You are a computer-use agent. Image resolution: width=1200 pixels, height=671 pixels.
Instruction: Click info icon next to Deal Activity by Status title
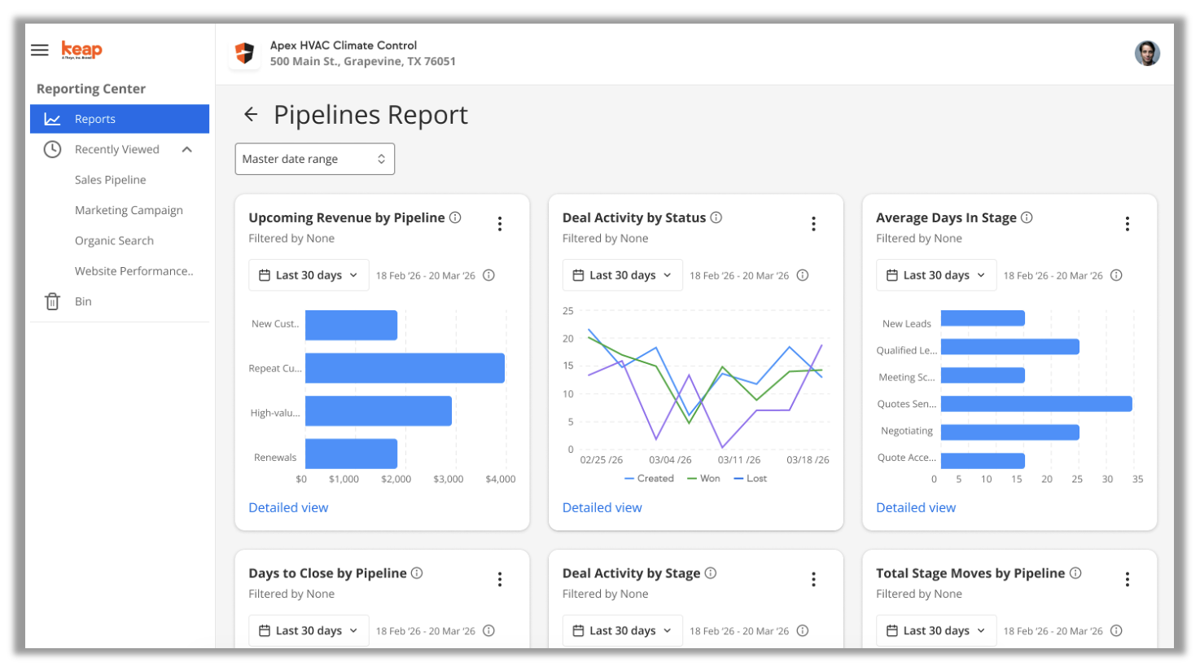click(716, 217)
